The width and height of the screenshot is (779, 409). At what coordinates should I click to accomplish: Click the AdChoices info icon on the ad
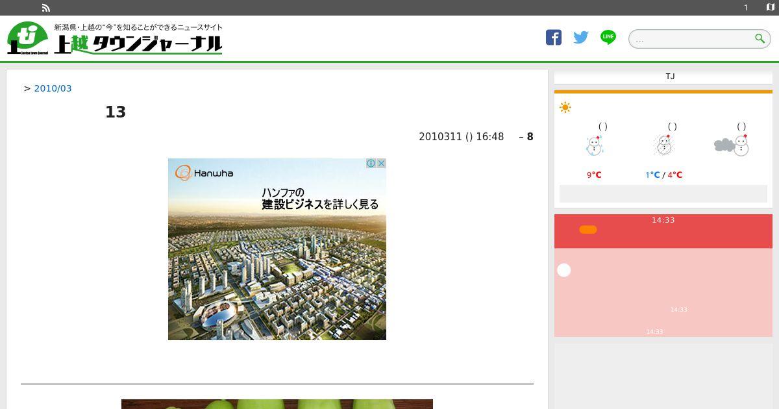[x=371, y=163]
